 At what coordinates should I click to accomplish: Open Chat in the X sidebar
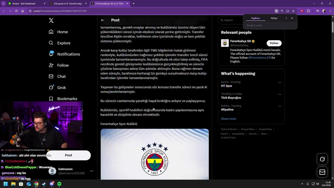click(x=57, y=77)
